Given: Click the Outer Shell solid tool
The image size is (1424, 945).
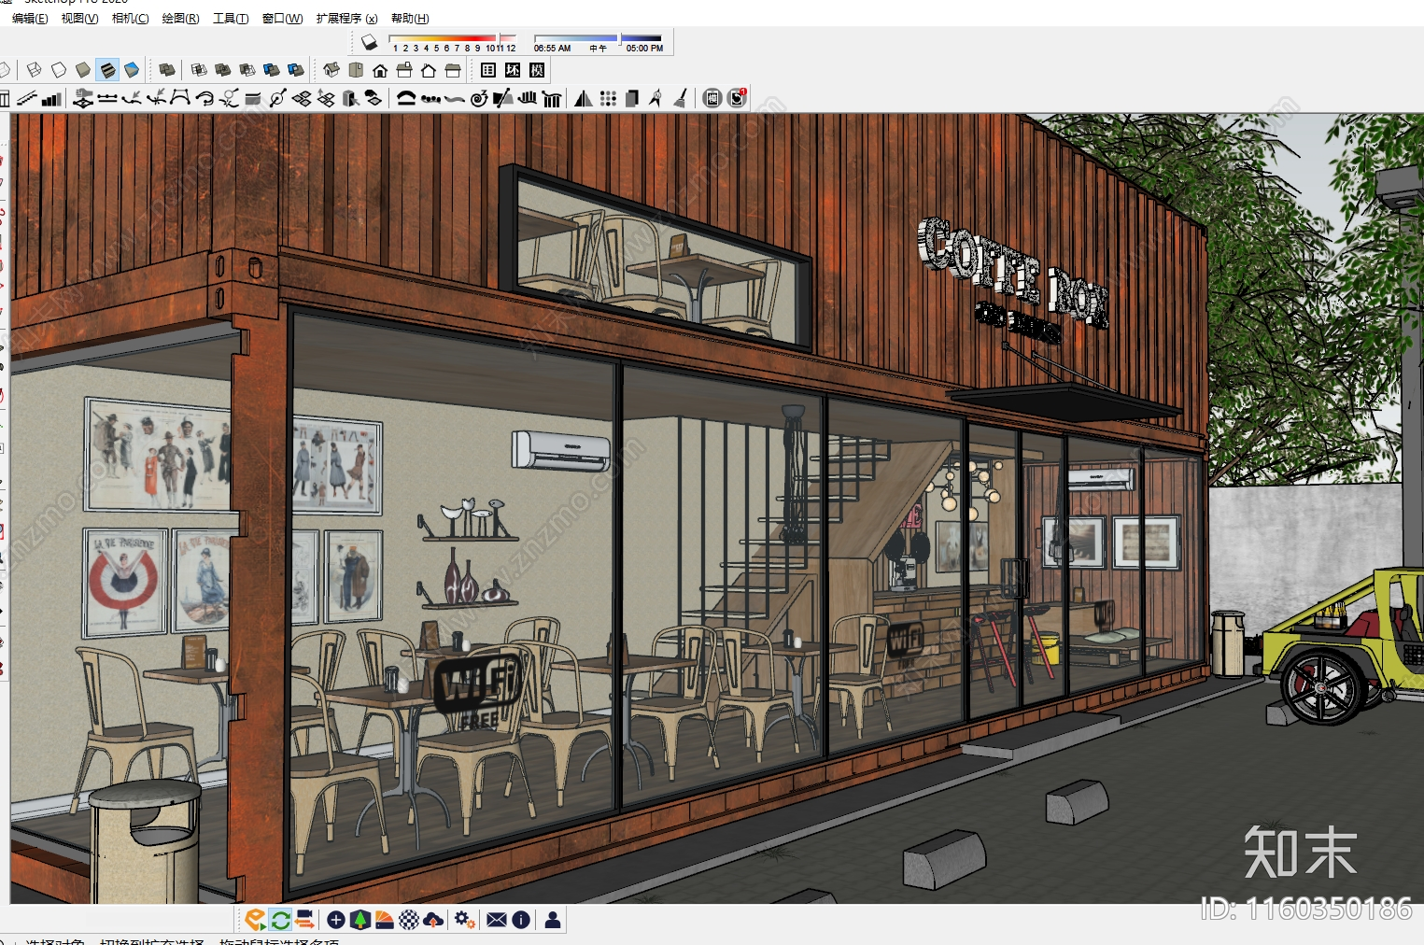Looking at the screenshot, I should (167, 70).
